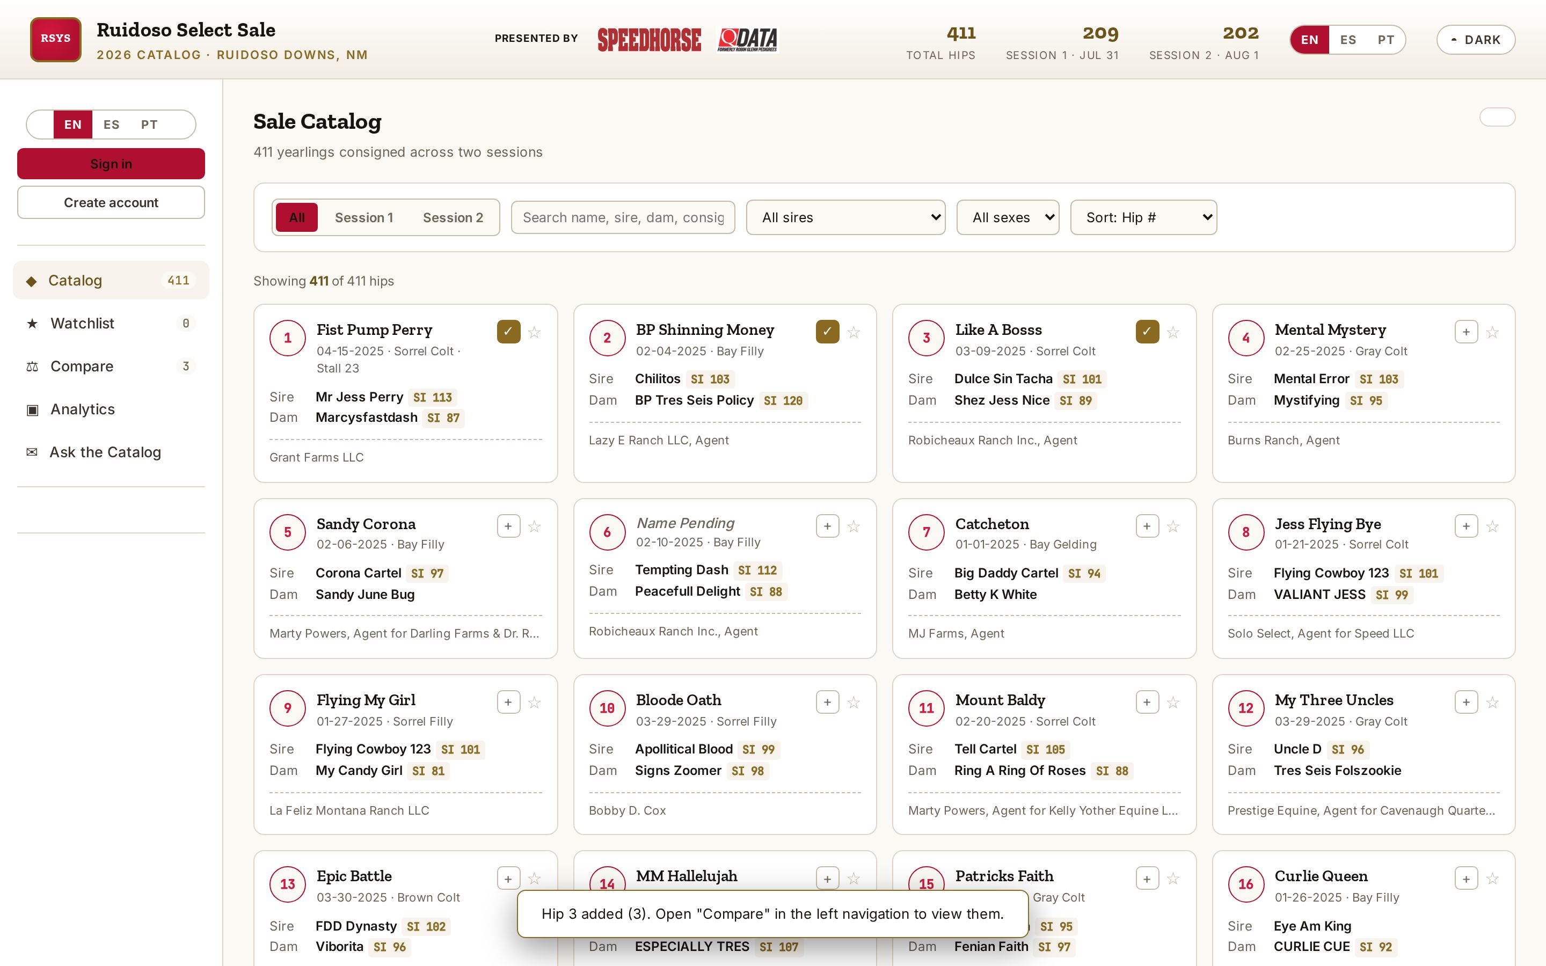Screen dimensions: 1546x966
Task: Uncheck compare for BP Shinning Money
Action: coord(827,332)
